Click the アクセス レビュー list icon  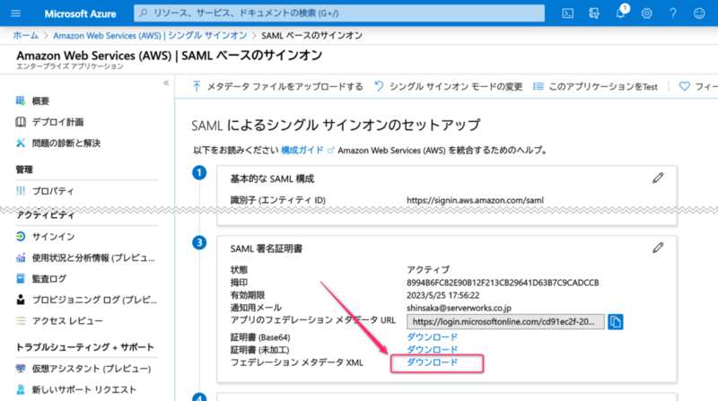coord(21,321)
